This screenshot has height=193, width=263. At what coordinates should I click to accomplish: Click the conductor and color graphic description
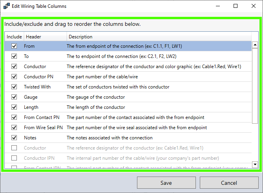[154, 67]
